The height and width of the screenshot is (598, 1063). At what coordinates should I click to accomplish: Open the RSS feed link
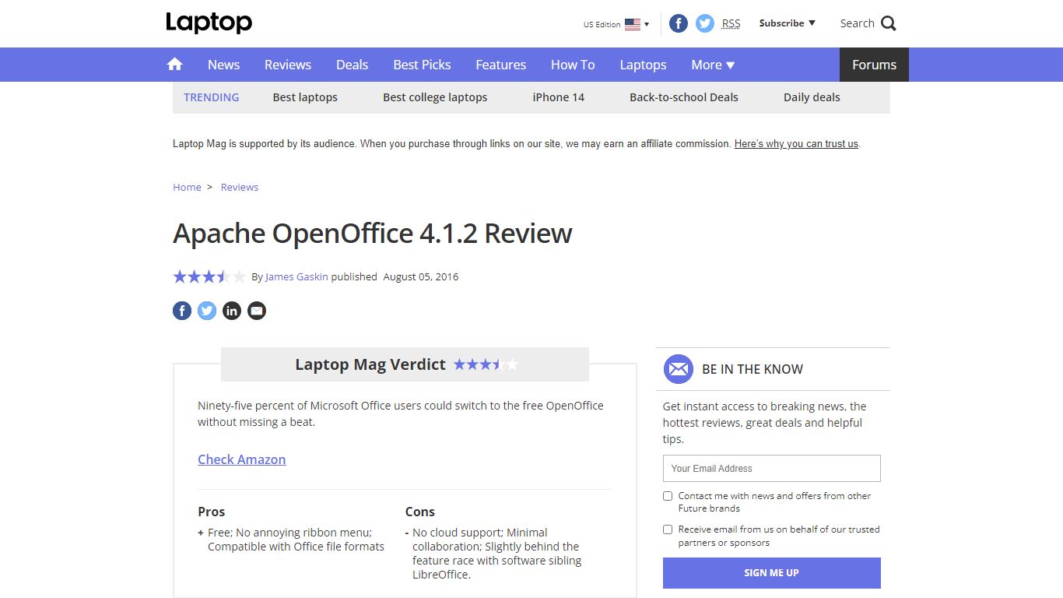coord(731,23)
